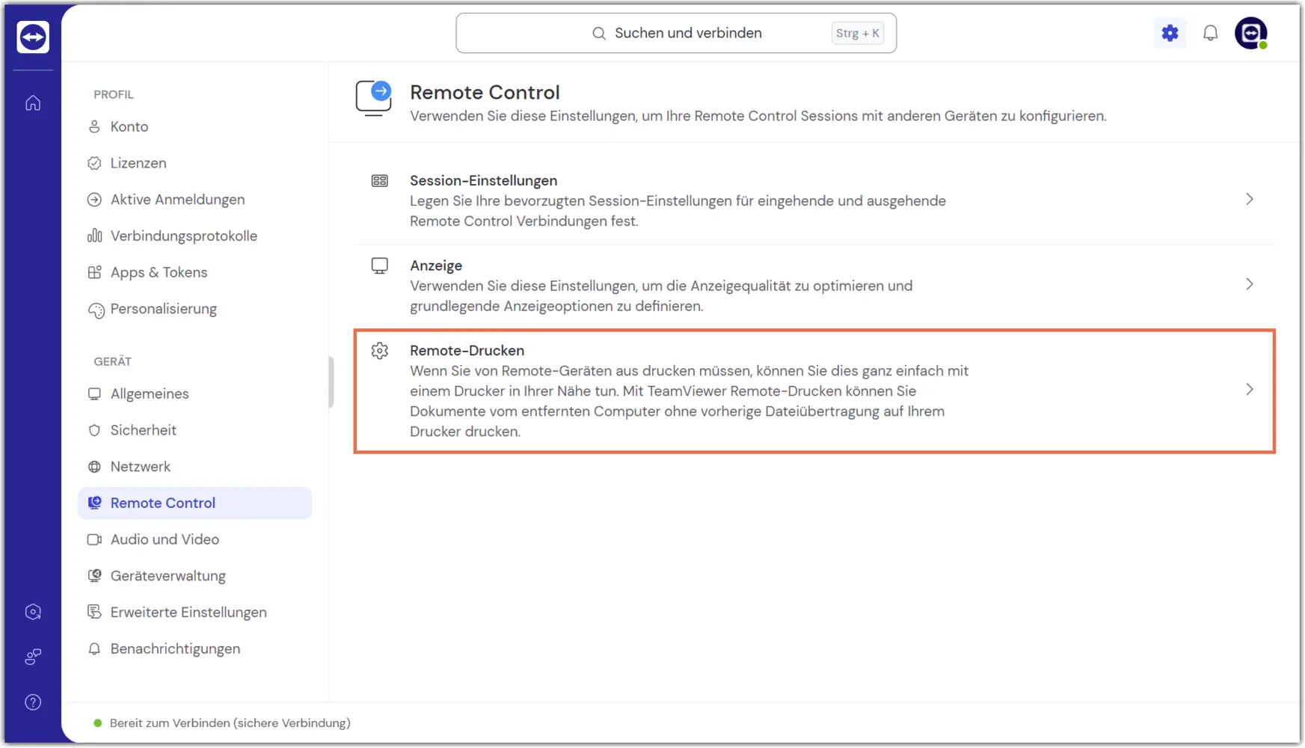
Task: Click the Netzwerk globe icon
Action: coord(94,467)
